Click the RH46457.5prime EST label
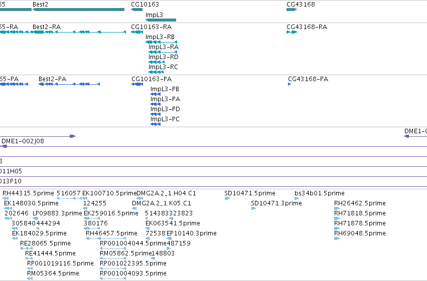427x281 pixels. coord(111,233)
